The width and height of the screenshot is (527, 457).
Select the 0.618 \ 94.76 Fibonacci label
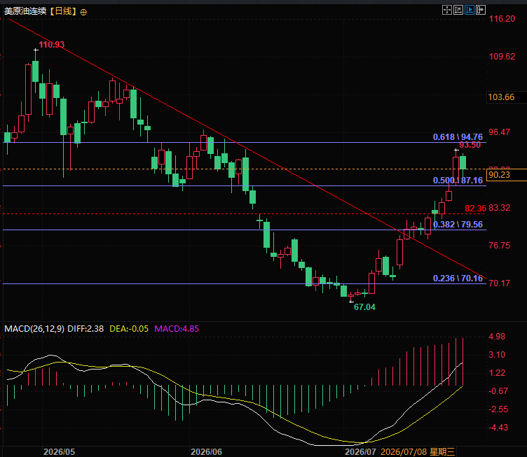(x=458, y=137)
